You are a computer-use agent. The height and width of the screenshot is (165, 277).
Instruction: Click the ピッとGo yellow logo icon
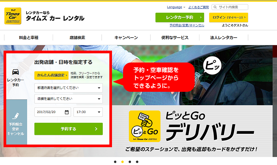click(144, 126)
